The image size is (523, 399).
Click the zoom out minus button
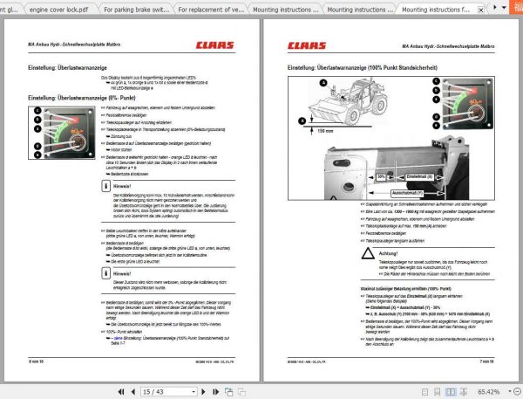tap(518, 391)
